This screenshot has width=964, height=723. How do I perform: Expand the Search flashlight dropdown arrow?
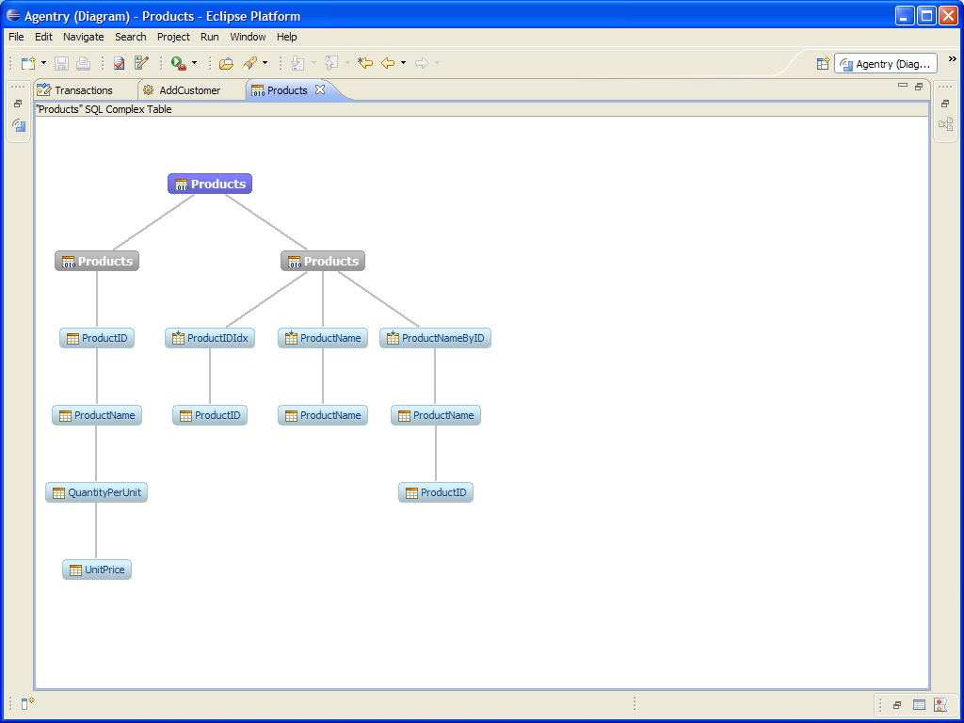265,63
